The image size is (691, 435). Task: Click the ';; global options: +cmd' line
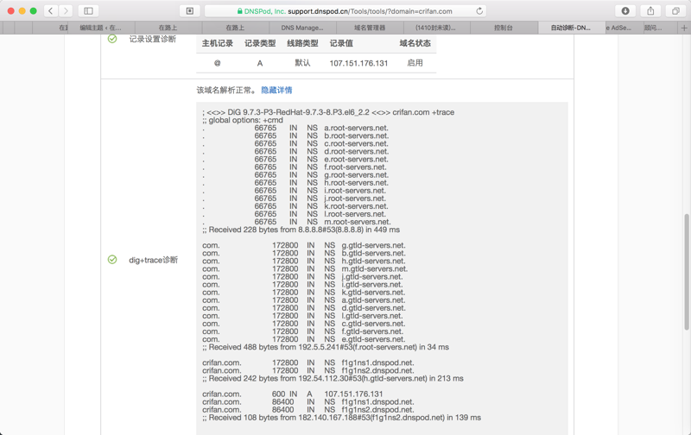[x=243, y=120]
